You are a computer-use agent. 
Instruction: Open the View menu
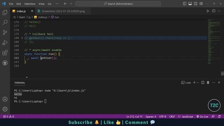[x=41, y=4]
